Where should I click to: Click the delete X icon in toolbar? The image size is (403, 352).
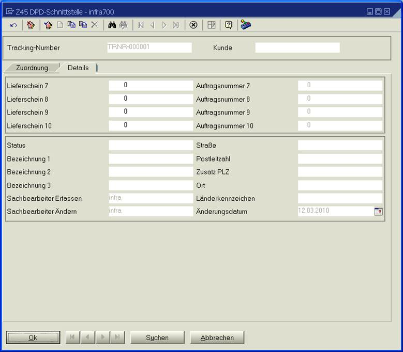click(94, 25)
